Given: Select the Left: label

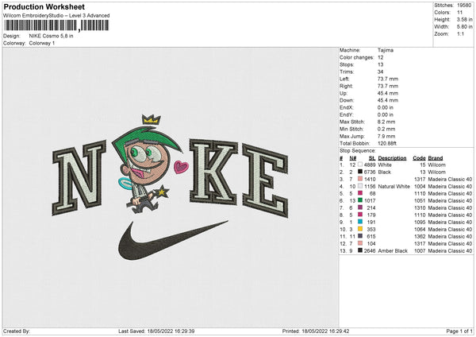Looking at the screenshot, I should (344, 79).
